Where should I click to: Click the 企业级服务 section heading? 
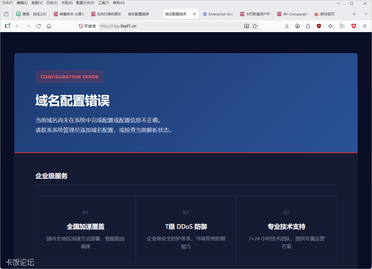pyautogui.click(x=51, y=176)
